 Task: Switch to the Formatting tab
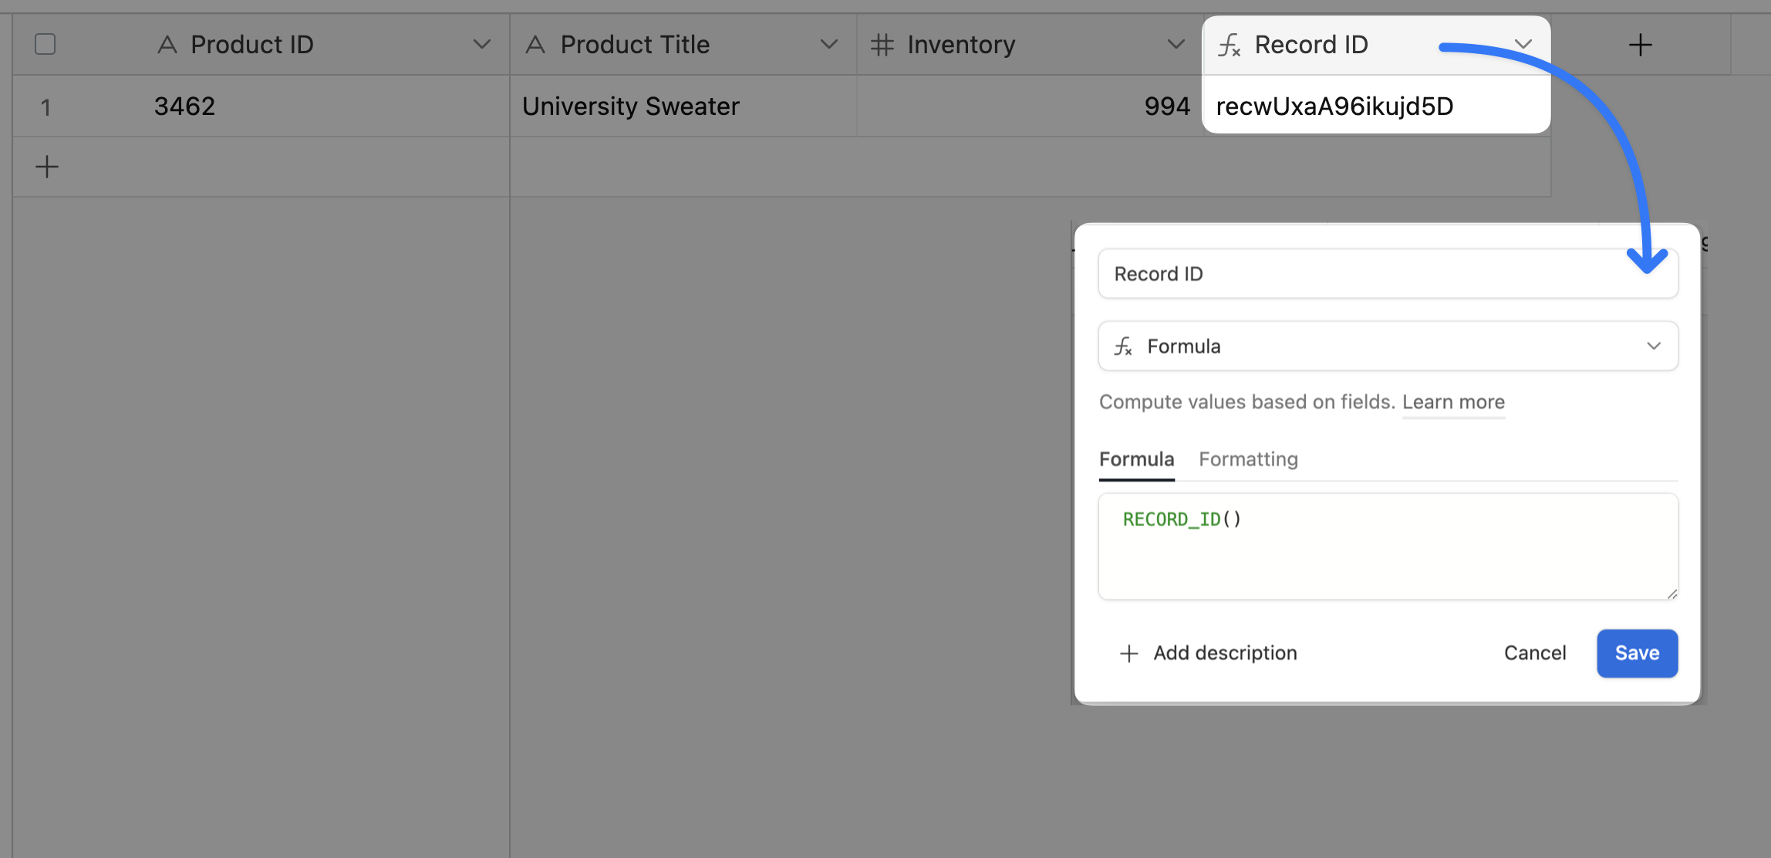pos(1248,459)
